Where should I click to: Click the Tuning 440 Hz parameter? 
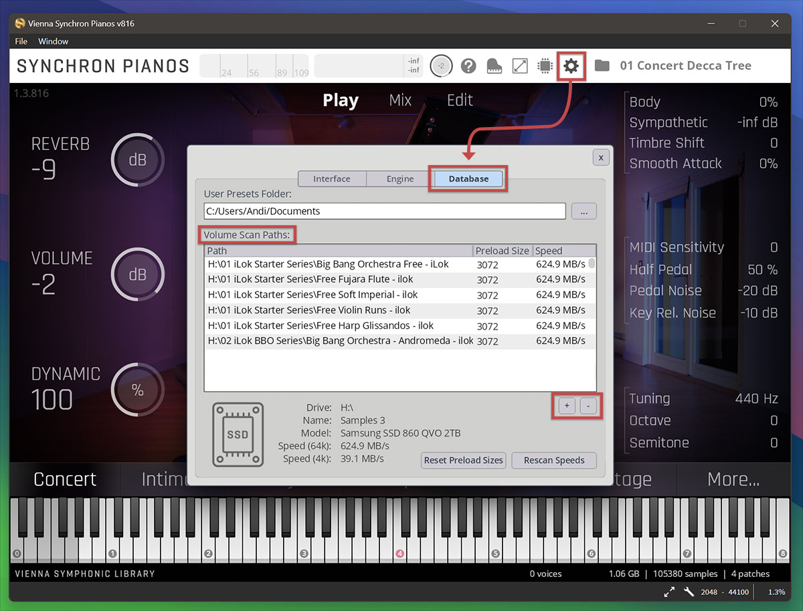[x=703, y=398]
